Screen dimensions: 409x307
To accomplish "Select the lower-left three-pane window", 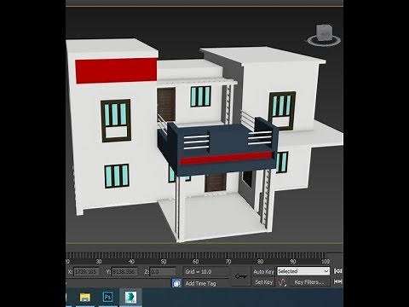I will pyautogui.click(x=117, y=176).
